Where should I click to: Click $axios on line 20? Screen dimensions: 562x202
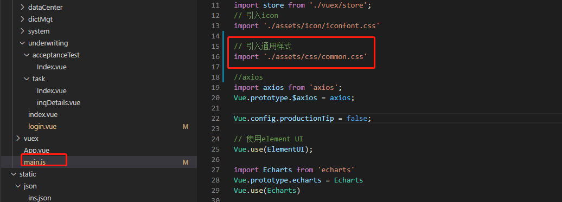[305, 97]
